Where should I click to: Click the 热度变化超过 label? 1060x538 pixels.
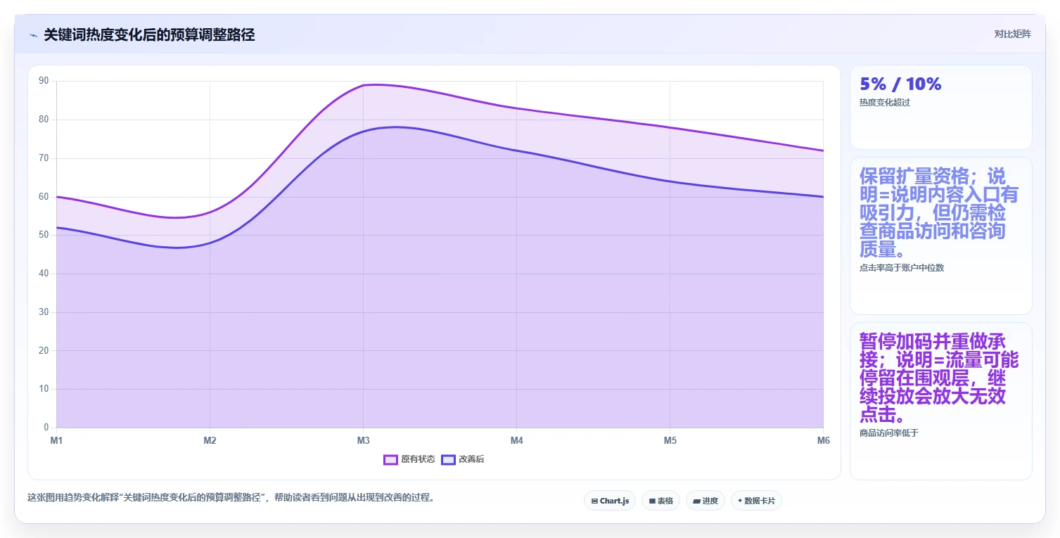[x=885, y=103]
